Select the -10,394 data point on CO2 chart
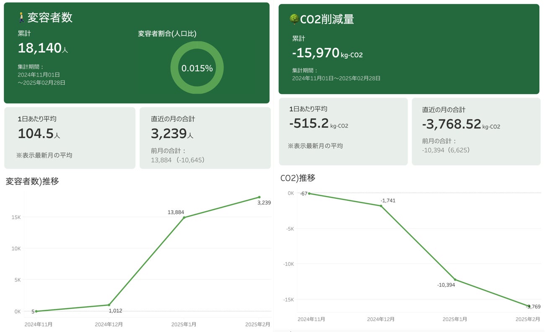 click(x=455, y=280)
